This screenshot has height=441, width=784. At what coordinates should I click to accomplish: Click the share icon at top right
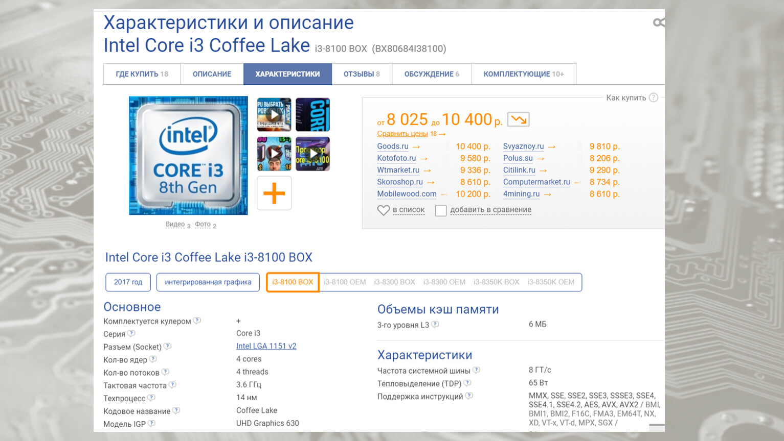(658, 22)
